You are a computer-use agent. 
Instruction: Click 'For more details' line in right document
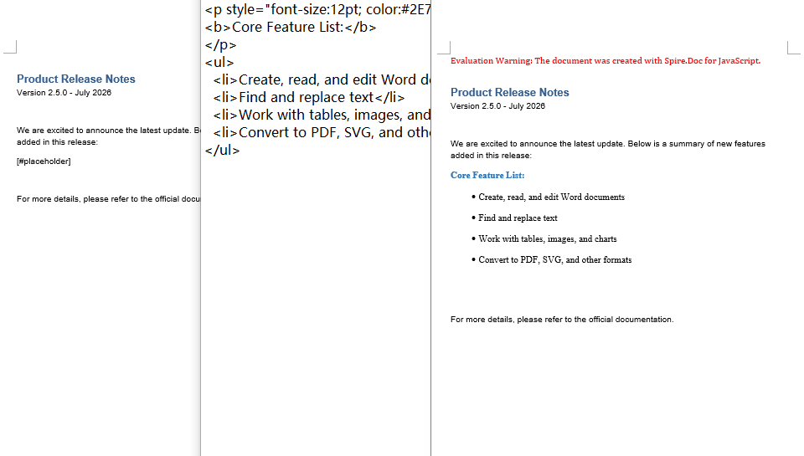click(562, 320)
